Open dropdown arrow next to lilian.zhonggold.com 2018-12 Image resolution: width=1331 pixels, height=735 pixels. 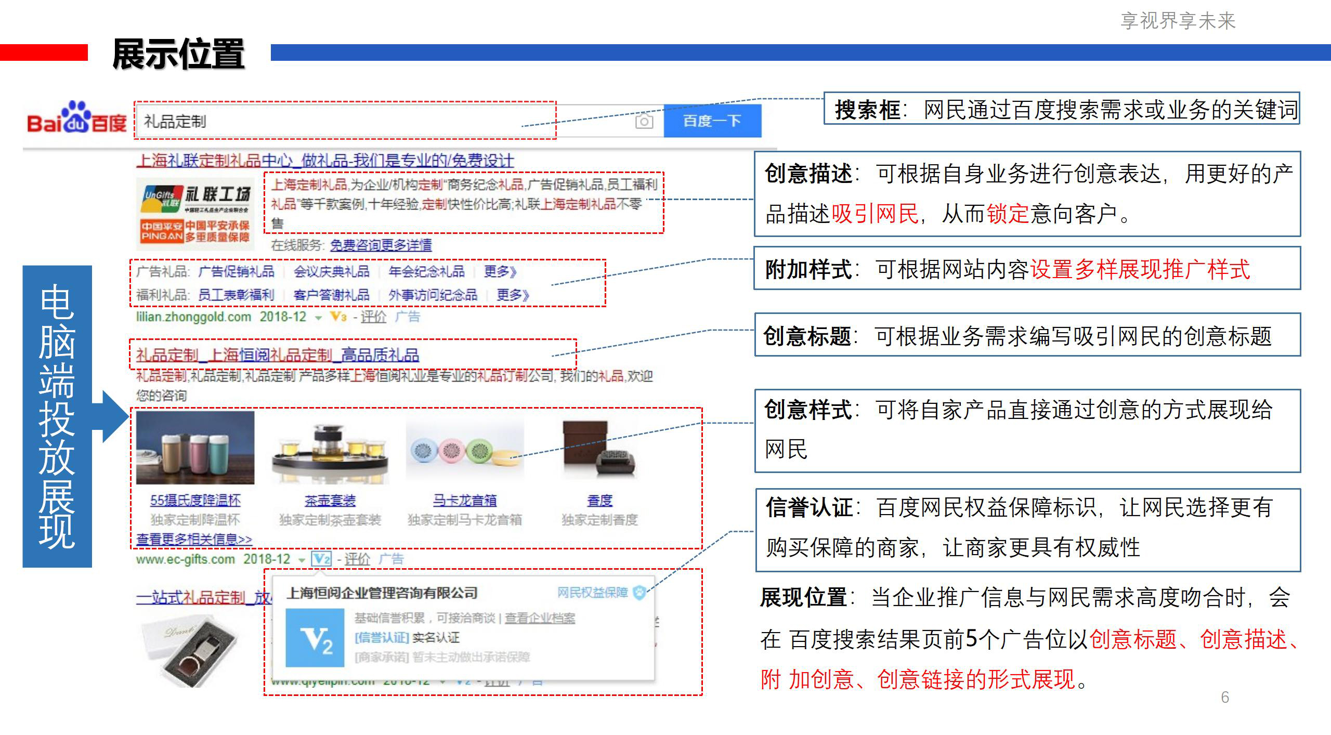(318, 318)
